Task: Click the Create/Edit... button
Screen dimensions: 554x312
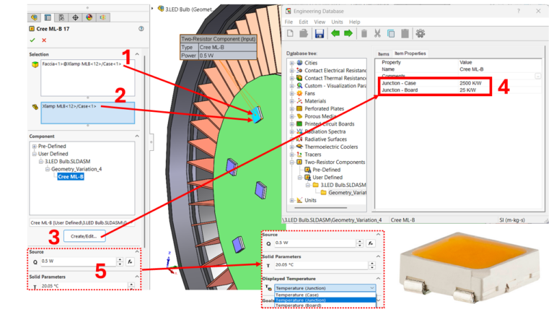Action: tap(84, 236)
